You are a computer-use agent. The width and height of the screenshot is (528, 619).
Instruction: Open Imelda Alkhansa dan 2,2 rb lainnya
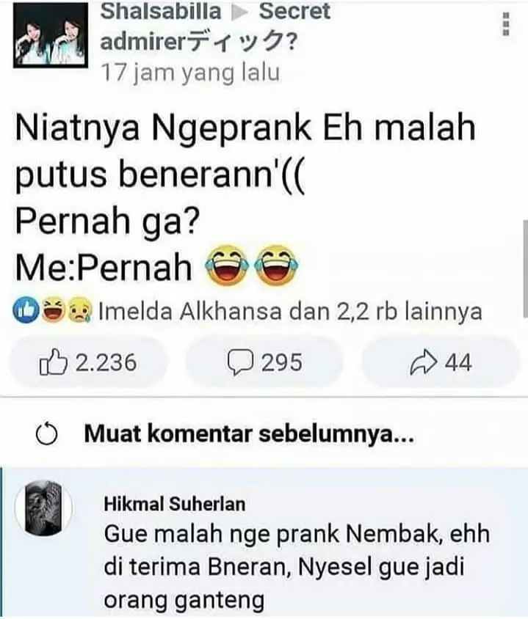pyautogui.click(x=291, y=311)
